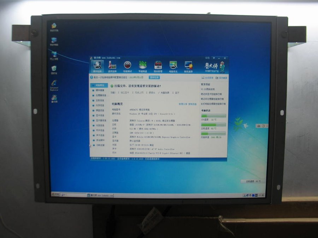Open the top My Documents desktop icon

point(54,27)
